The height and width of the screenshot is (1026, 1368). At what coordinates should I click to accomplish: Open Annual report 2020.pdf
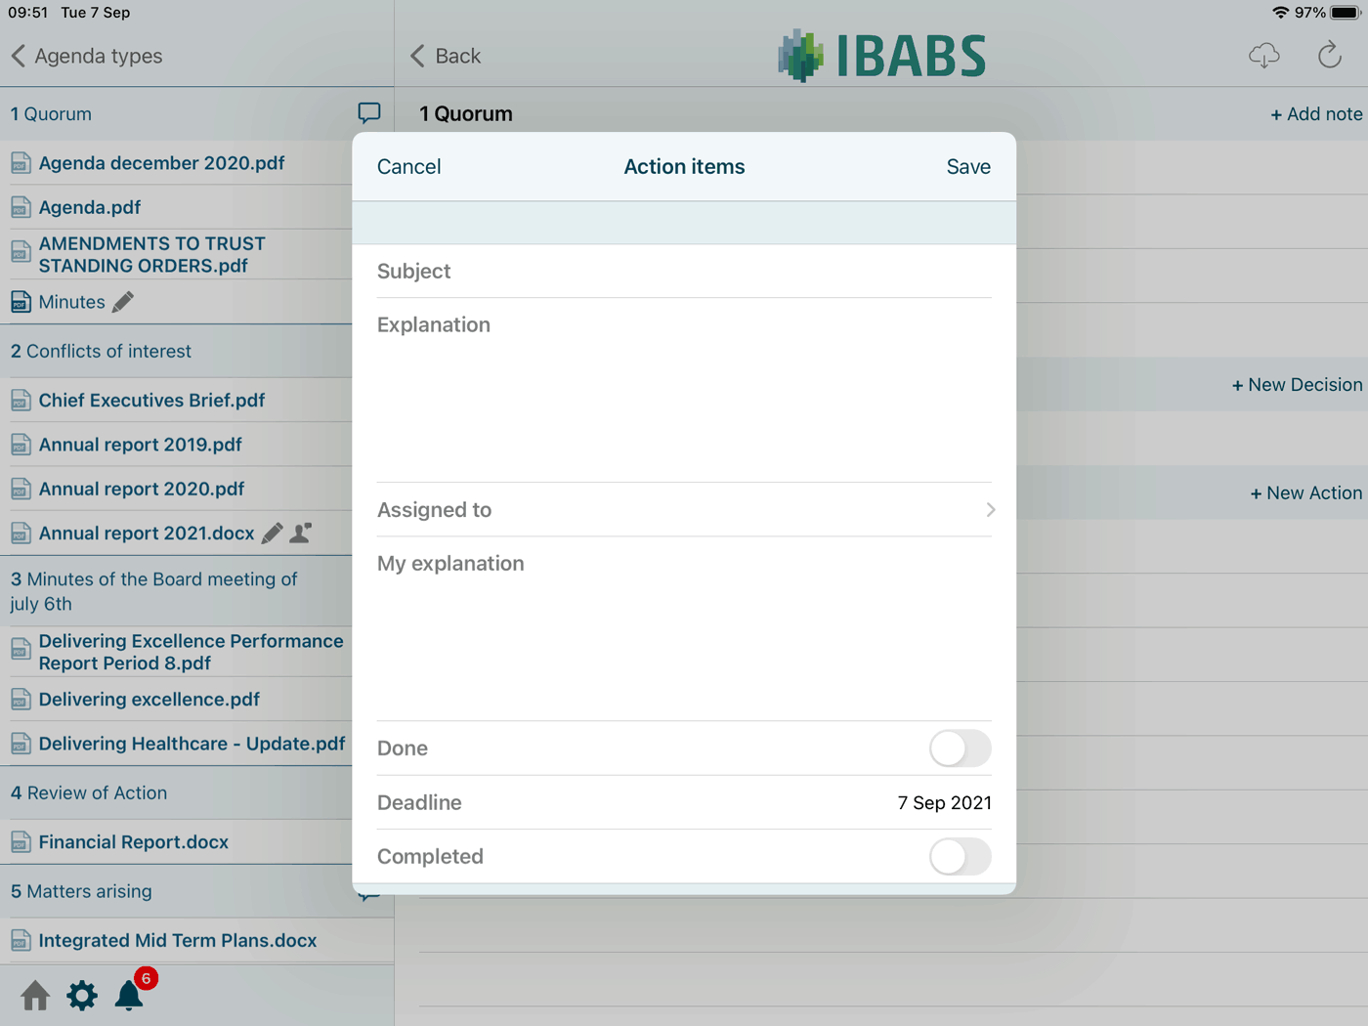click(142, 489)
